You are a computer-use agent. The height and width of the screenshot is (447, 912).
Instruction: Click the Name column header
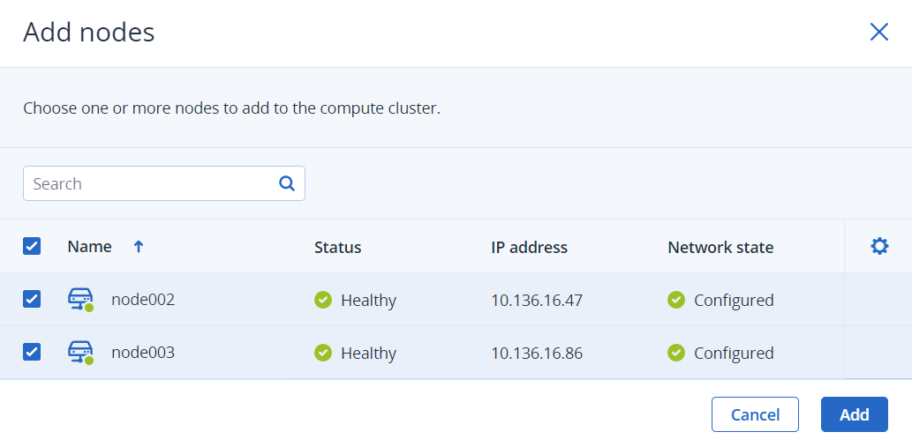[x=89, y=247]
